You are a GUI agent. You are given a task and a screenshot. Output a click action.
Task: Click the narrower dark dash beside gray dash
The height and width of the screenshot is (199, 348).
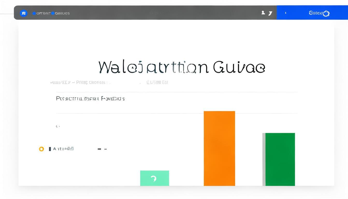[x=106, y=149]
